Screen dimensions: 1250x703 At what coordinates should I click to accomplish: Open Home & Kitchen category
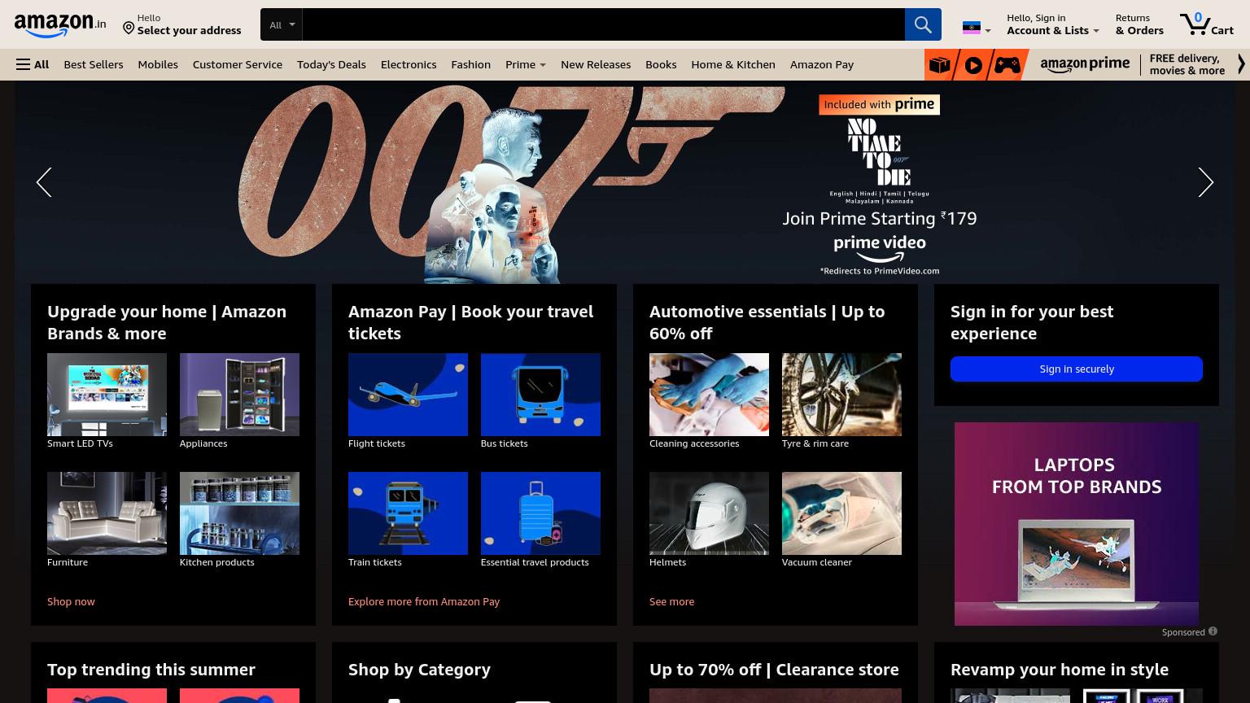coord(733,64)
